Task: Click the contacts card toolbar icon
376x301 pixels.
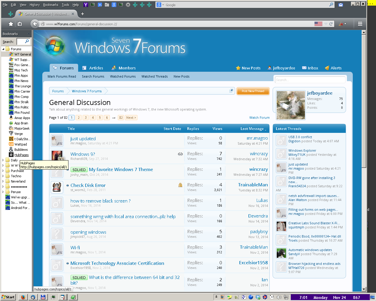Action: [107, 5]
